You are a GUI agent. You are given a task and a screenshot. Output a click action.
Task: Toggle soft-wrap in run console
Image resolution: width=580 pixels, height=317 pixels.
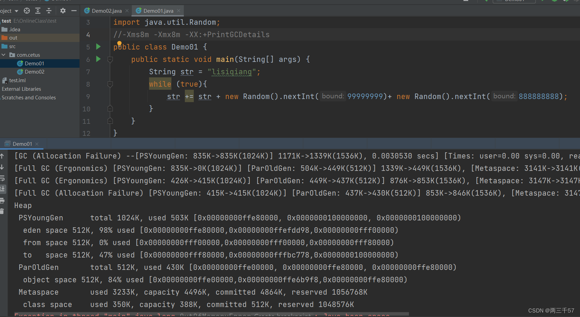tap(2, 178)
